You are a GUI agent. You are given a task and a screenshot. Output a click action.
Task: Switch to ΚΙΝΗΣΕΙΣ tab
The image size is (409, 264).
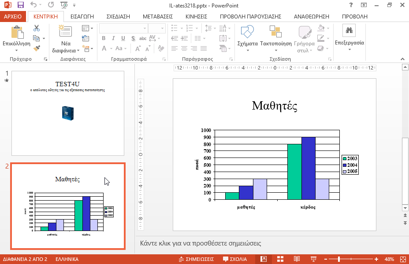197,16
